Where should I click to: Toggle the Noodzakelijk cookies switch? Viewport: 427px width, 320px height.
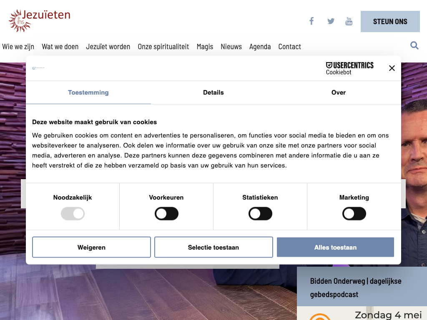click(73, 214)
